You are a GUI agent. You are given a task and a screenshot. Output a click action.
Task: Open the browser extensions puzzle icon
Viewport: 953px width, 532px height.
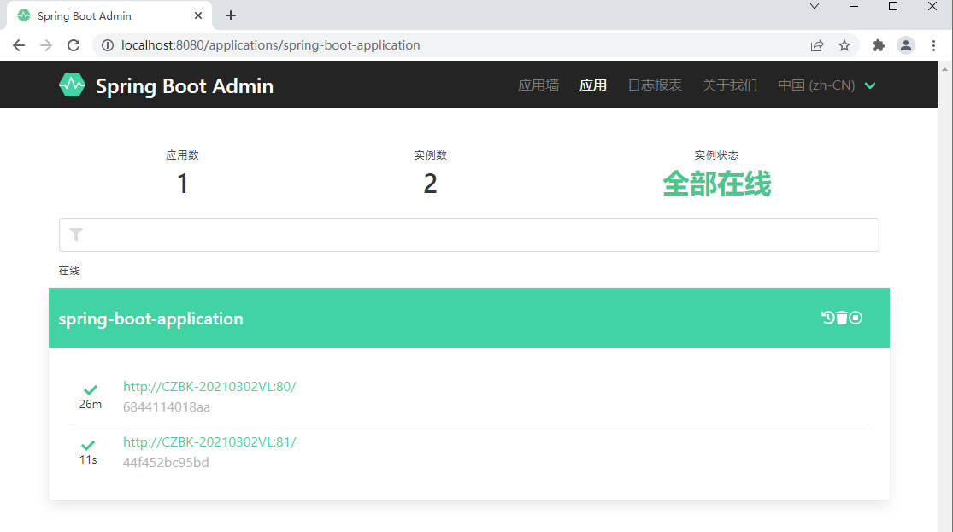(879, 45)
